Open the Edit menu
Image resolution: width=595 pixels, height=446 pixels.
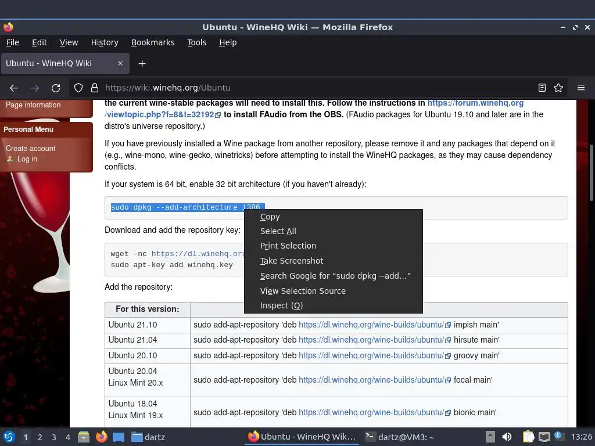point(40,42)
